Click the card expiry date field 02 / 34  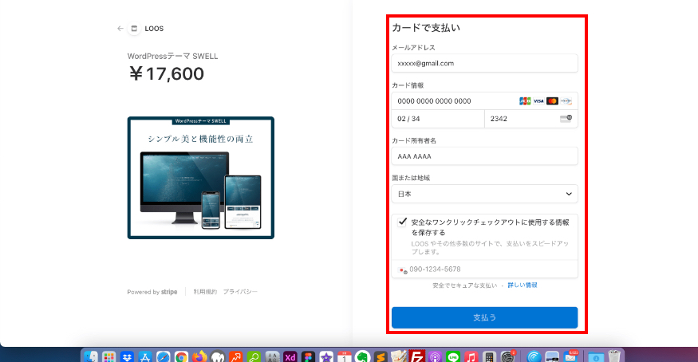(438, 119)
